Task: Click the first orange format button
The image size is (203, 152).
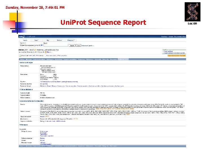Action: click(169, 56)
